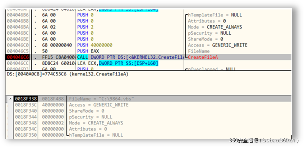This screenshot has width=304, height=147.
Task: Select stack address 0018F338
Action: (26, 99)
